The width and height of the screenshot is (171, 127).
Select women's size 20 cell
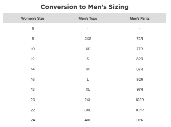click(33, 100)
